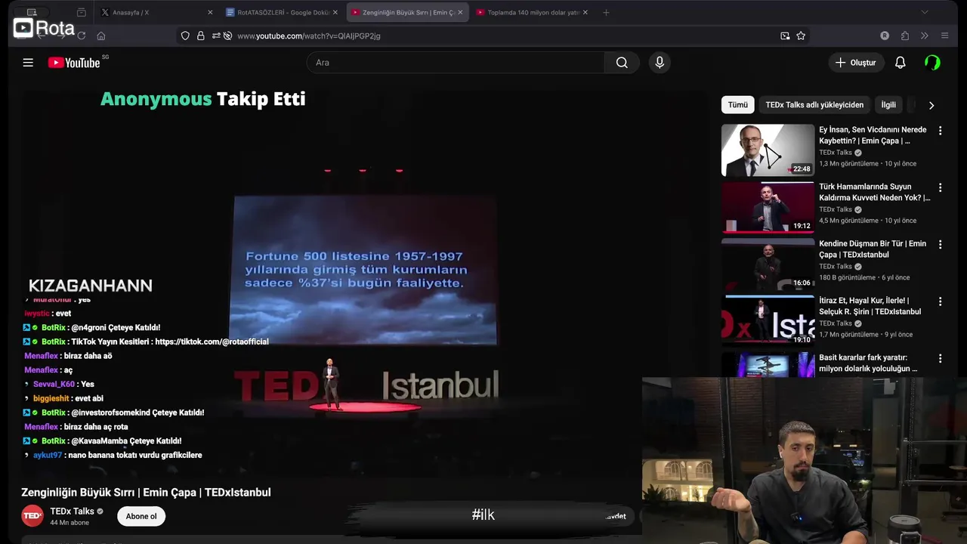967x544 pixels.
Task: Click the Abone ol subscribe button
Action: pyautogui.click(x=141, y=516)
